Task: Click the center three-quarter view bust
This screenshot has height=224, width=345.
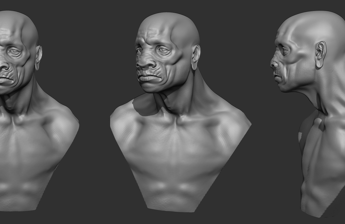Action: coord(181,112)
